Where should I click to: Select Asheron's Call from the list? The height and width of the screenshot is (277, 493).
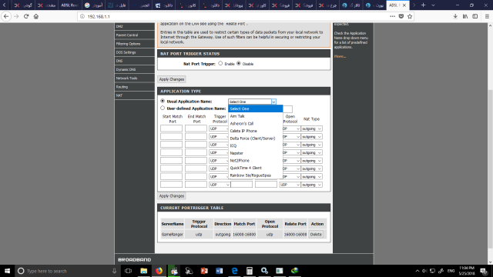click(255, 124)
